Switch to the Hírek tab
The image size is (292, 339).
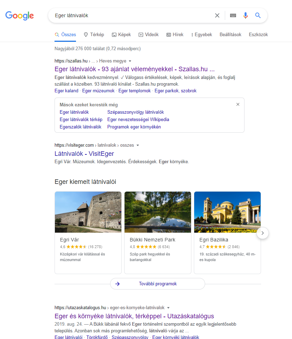(175, 35)
